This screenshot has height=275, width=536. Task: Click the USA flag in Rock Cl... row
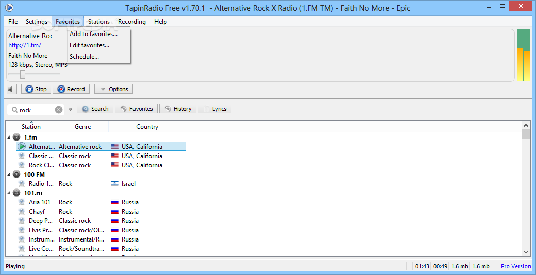point(114,165)
